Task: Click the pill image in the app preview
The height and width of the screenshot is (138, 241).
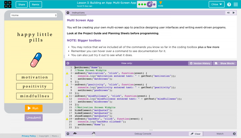Action: [36, 60]
